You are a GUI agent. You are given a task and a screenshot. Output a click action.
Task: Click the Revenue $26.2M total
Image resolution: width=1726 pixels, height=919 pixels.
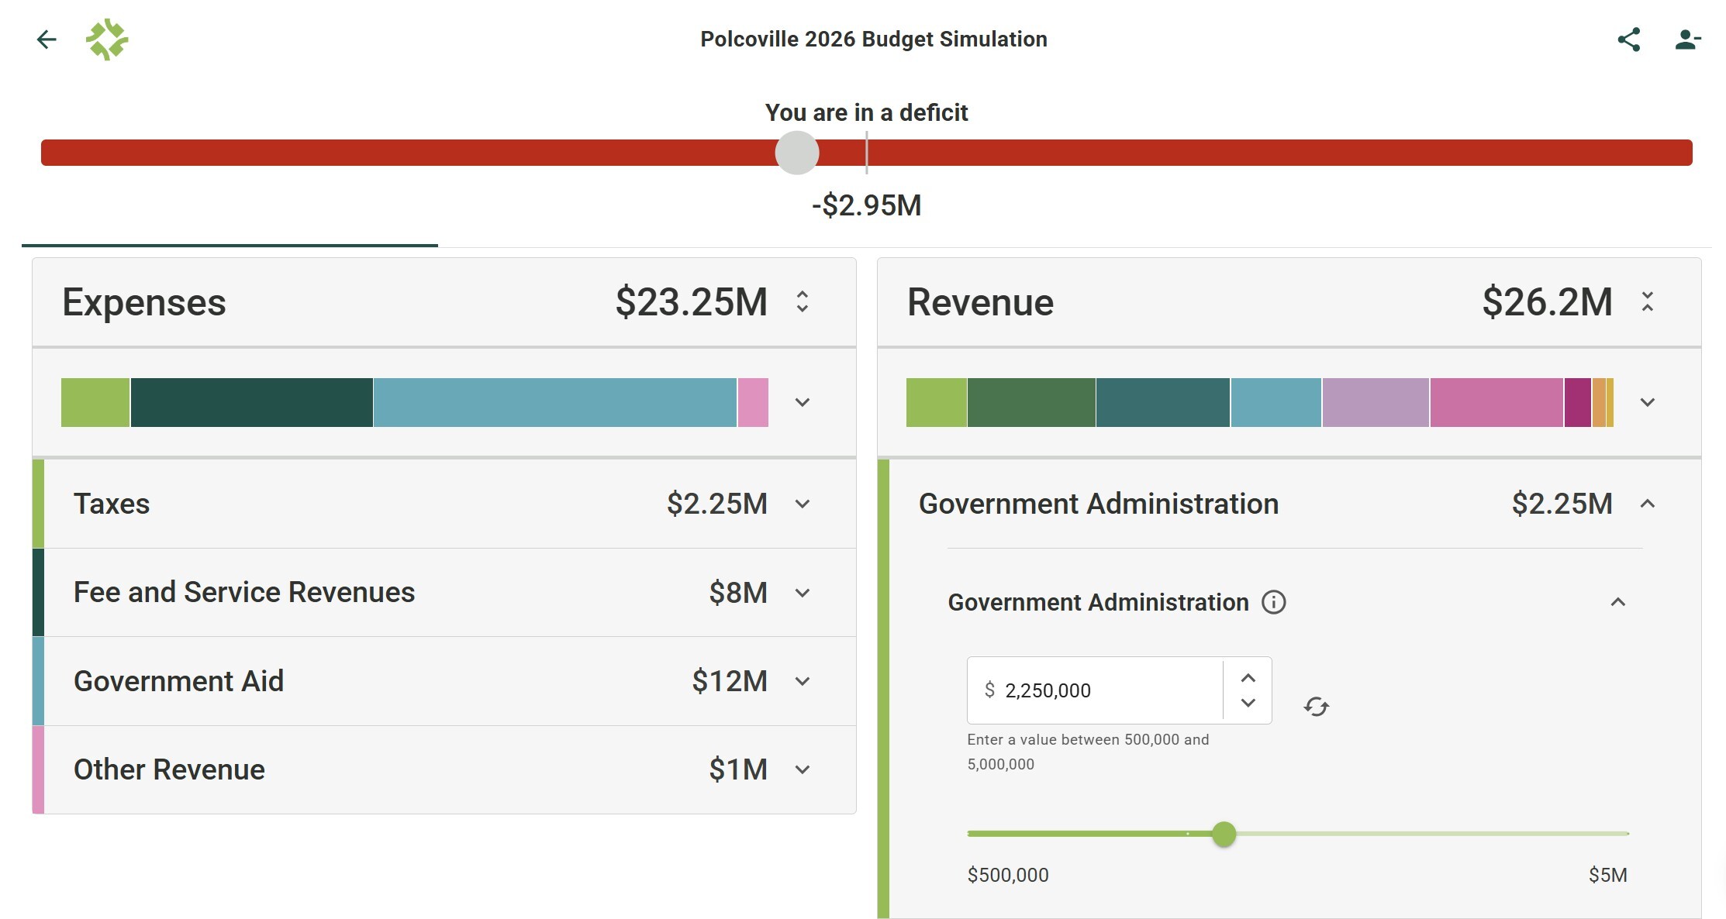(1547, 301)
